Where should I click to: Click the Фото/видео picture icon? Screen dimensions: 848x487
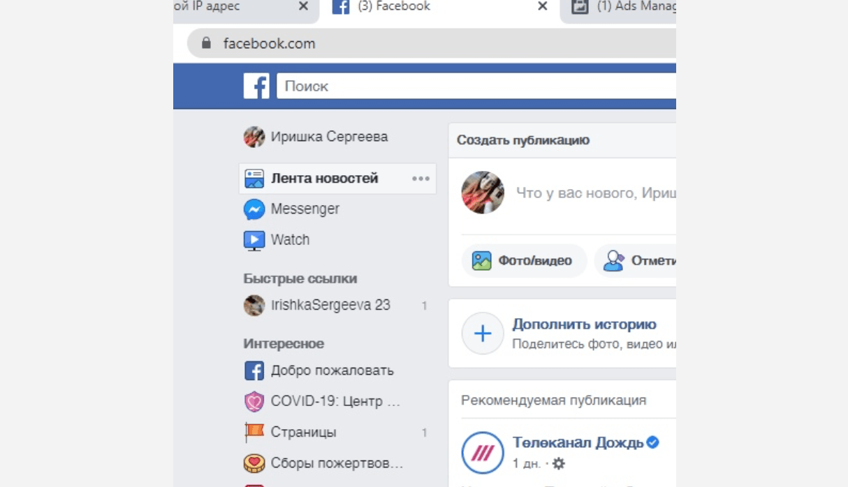tap(481, 261)
